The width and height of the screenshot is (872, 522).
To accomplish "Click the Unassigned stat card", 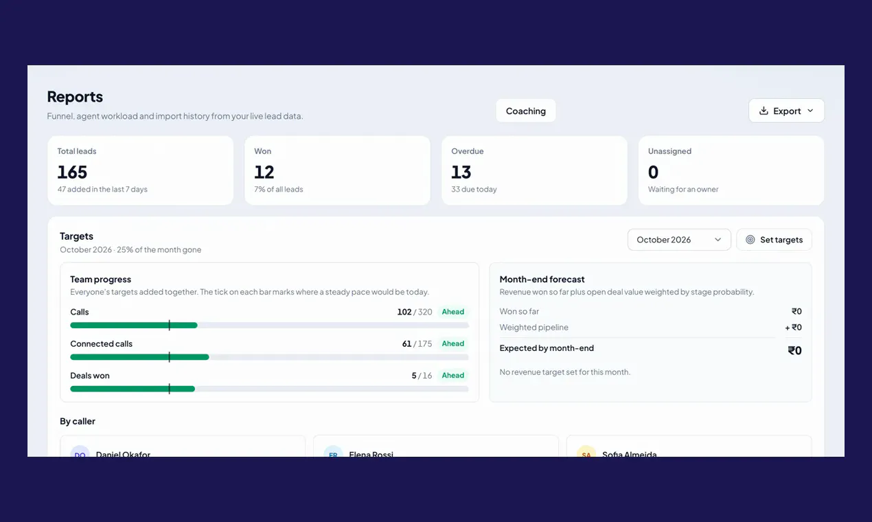I will tap(731, 170).
